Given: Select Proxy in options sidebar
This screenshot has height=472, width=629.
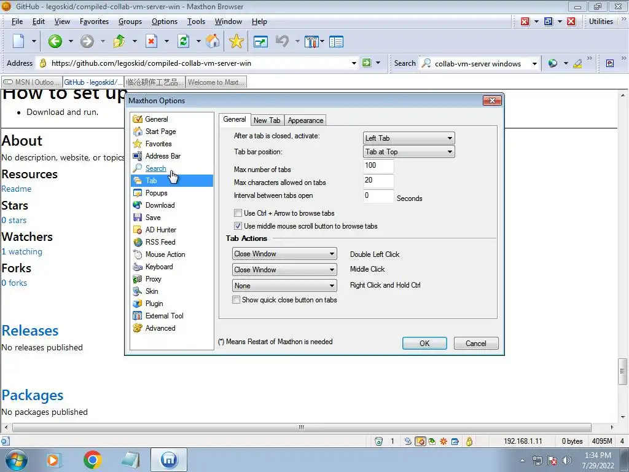Looking at the screenshot, I should pos(153,278).
